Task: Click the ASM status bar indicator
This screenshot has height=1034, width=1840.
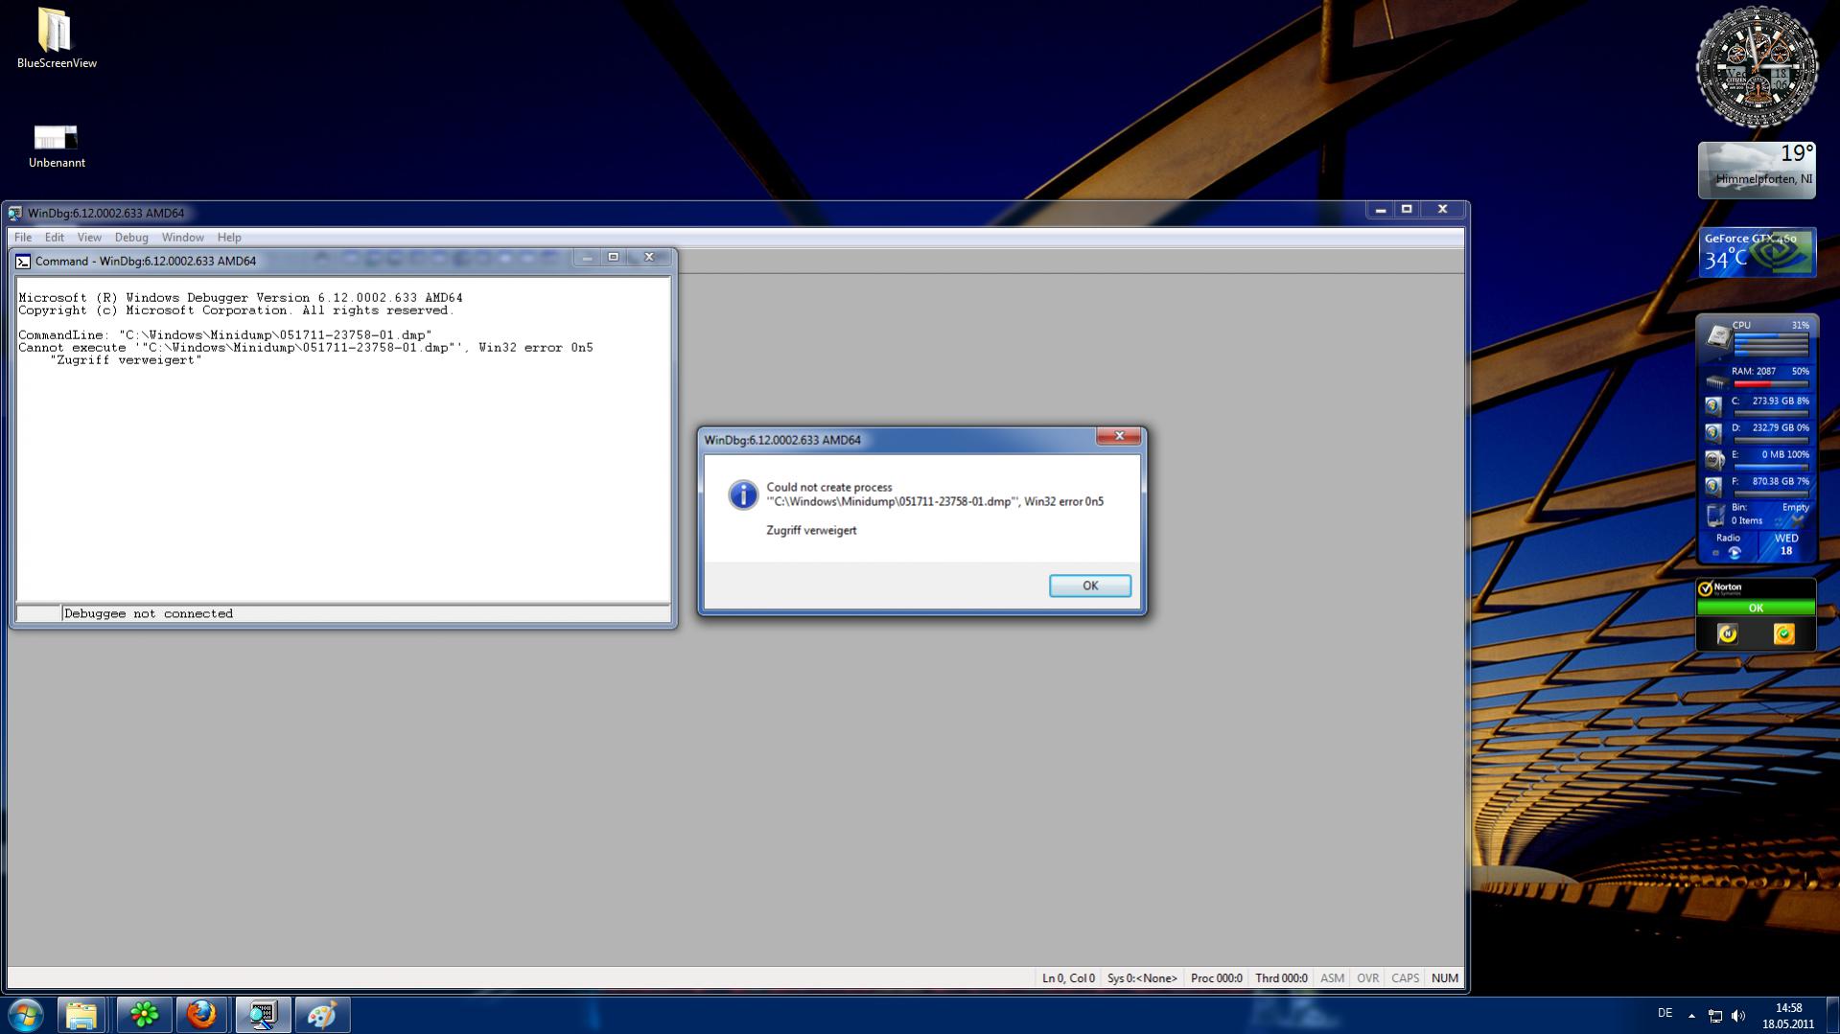Action: pos(1332,978)
